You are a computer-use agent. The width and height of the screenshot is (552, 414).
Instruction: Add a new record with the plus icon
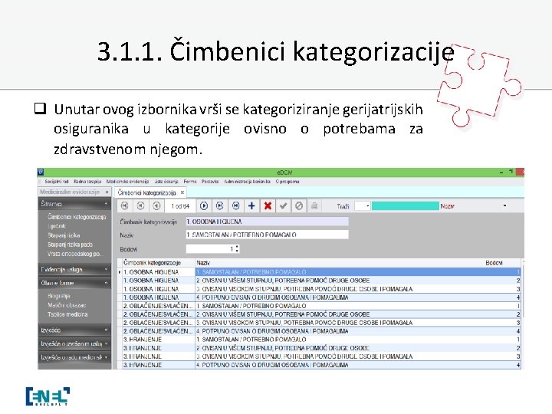pos(251,206)
